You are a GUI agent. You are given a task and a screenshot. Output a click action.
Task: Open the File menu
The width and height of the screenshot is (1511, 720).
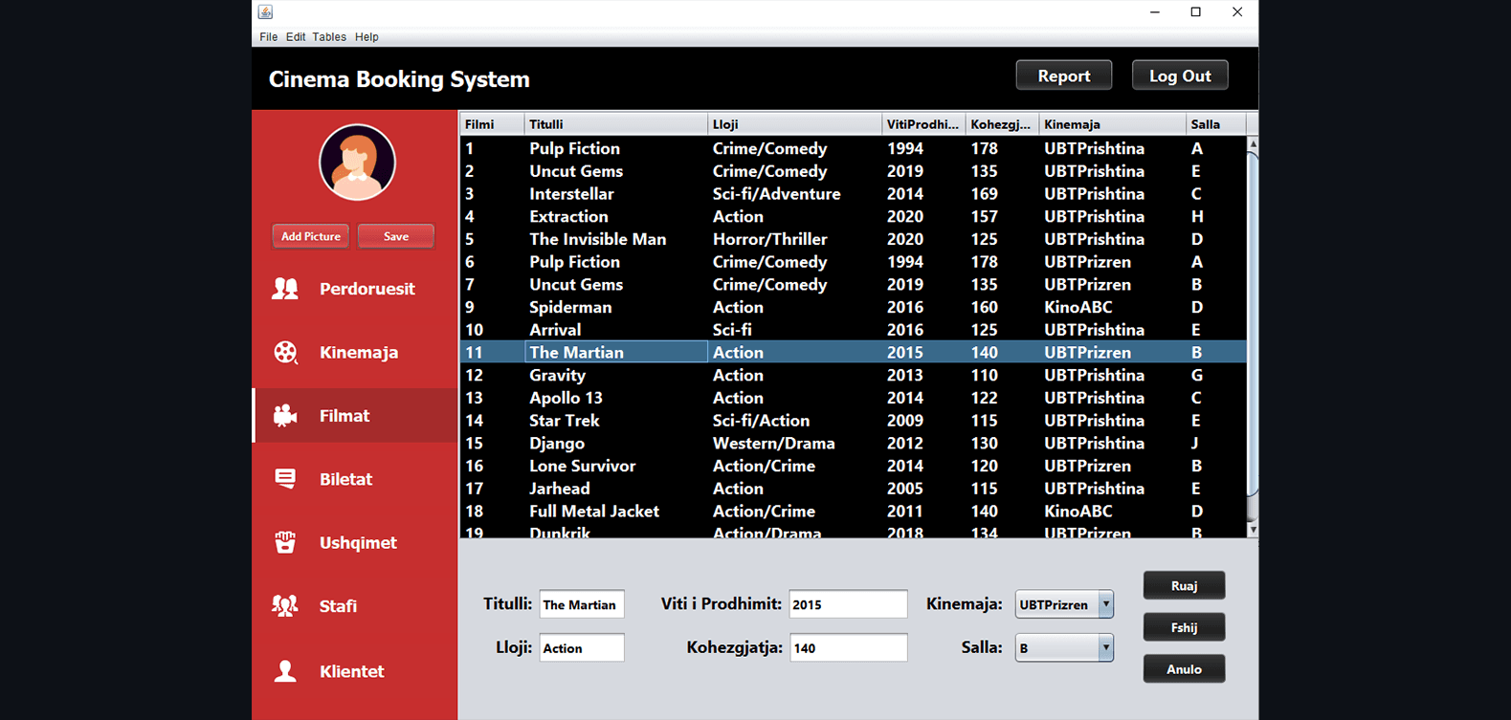coord(268,37)
